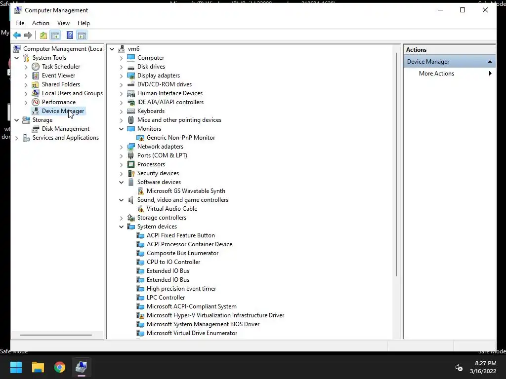Expand the Task Scheduler node
506x379 pixels.
(x=26, y=67)
